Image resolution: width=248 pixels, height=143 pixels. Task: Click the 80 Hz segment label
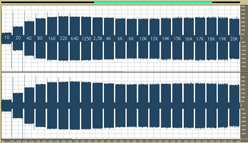coord(40,38)
